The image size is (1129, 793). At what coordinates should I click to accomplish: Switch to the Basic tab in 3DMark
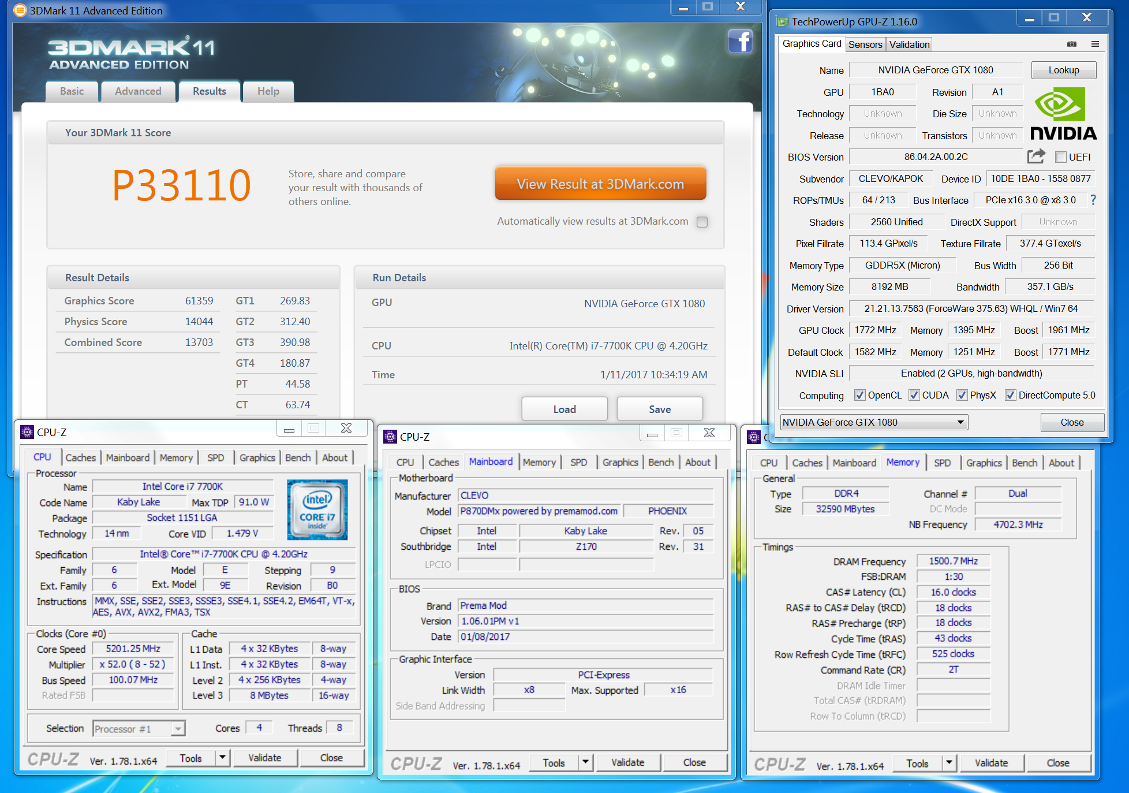[72, 91]
